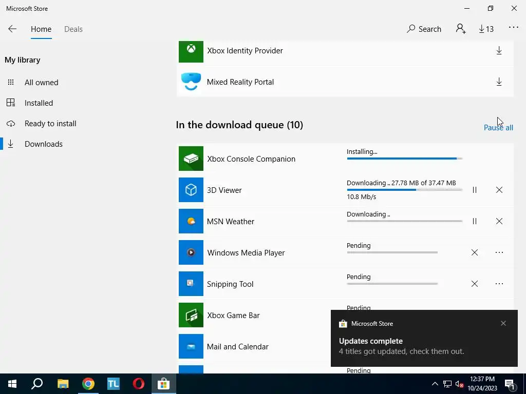The image size is (526, 394).
Task: Click the account sign-in icon
Action: [x=461, y=29]
